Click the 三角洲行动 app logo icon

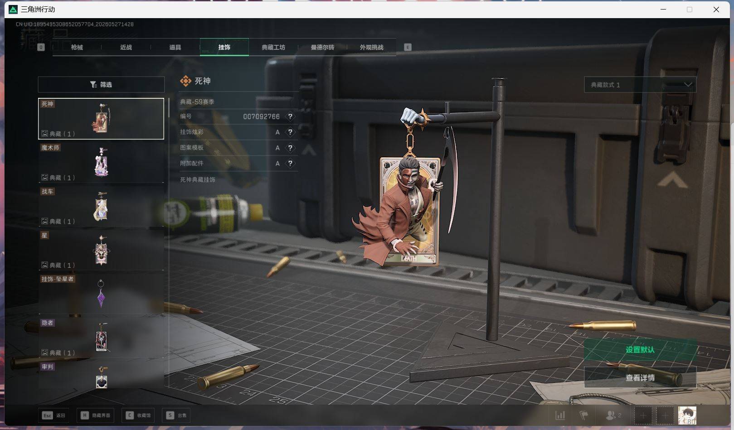coord(13,10)
